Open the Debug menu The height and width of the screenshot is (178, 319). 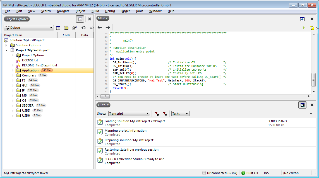coord(110,11)
